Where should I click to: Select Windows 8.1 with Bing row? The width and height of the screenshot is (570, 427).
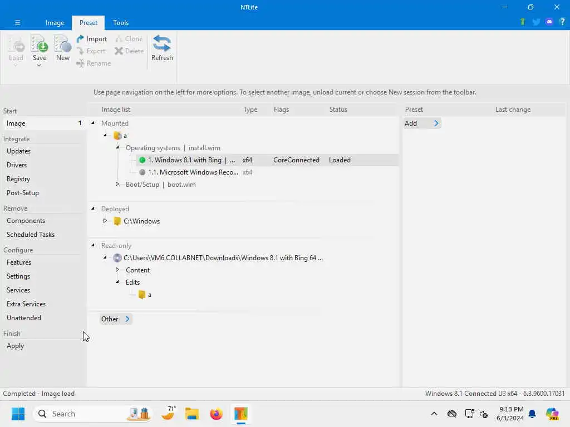pos(267,160)
